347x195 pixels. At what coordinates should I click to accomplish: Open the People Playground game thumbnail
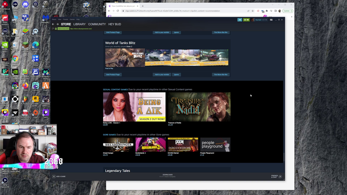click(x=215, y=145)
